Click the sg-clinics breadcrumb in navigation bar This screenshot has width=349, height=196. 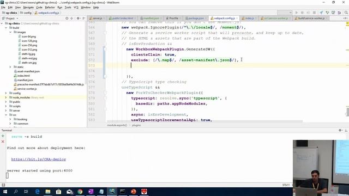(10, 13)
